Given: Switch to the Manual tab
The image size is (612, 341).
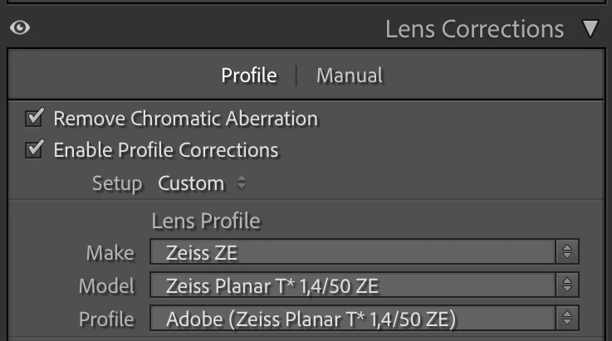Looking at the screenshot, I should [x=350, y=76].
